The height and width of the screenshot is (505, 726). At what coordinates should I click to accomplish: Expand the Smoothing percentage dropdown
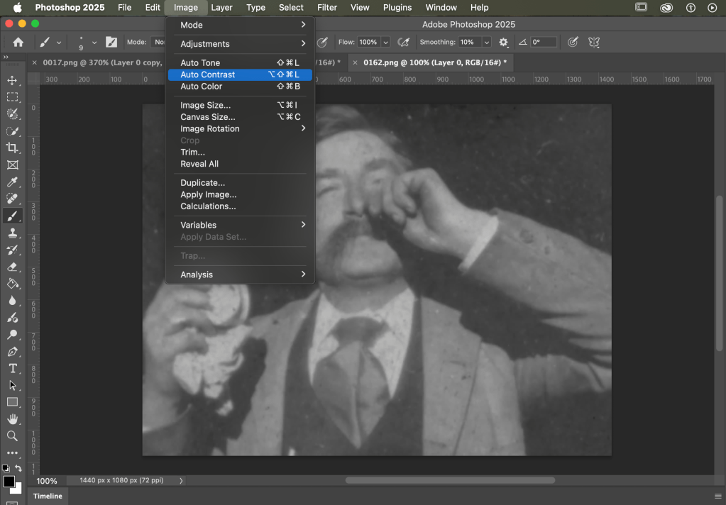tap(486, 42)
